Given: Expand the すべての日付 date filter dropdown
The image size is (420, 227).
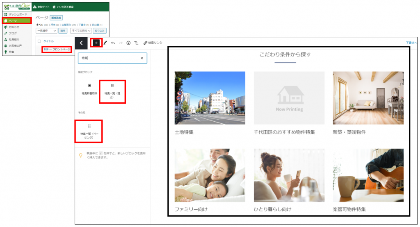Looking at the screenshot, I should click(81, 31).
